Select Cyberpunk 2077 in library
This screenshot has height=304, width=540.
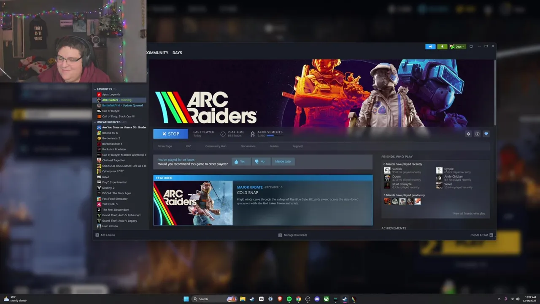click(119, 171)
